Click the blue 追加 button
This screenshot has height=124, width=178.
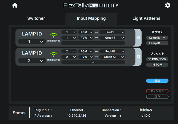point(157,81)
